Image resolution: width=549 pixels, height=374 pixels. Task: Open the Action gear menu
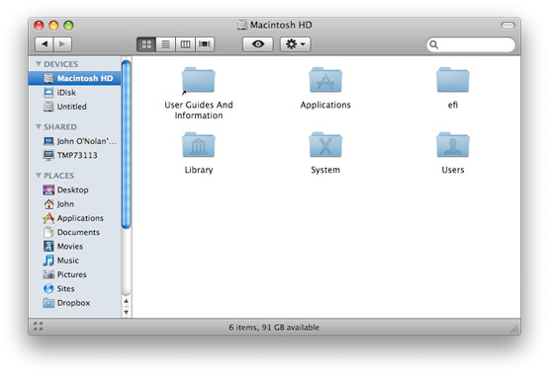295,44
